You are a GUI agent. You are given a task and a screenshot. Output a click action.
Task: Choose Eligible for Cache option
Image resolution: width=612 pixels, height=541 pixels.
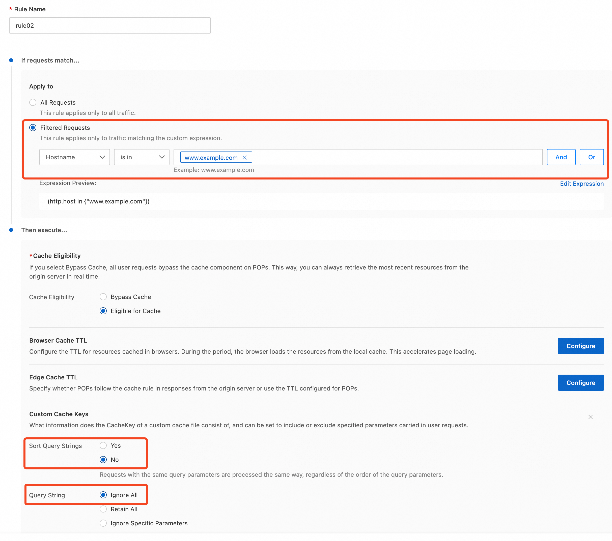point(103,311)
